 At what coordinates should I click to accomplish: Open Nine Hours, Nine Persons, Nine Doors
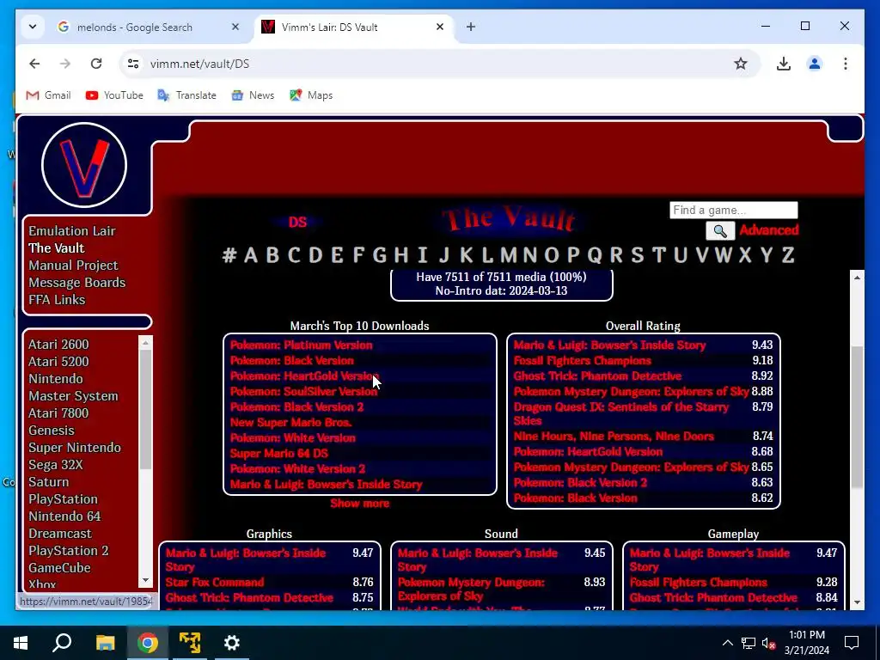614,436
